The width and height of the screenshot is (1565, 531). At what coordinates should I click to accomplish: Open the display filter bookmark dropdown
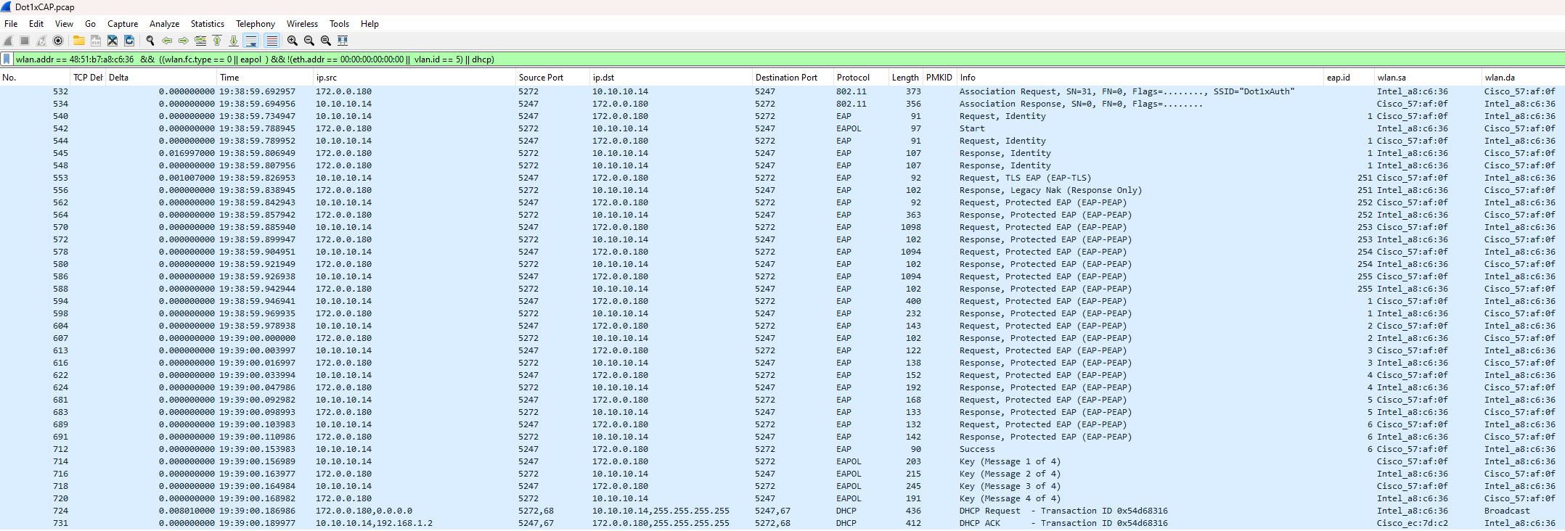click(7, 59)
